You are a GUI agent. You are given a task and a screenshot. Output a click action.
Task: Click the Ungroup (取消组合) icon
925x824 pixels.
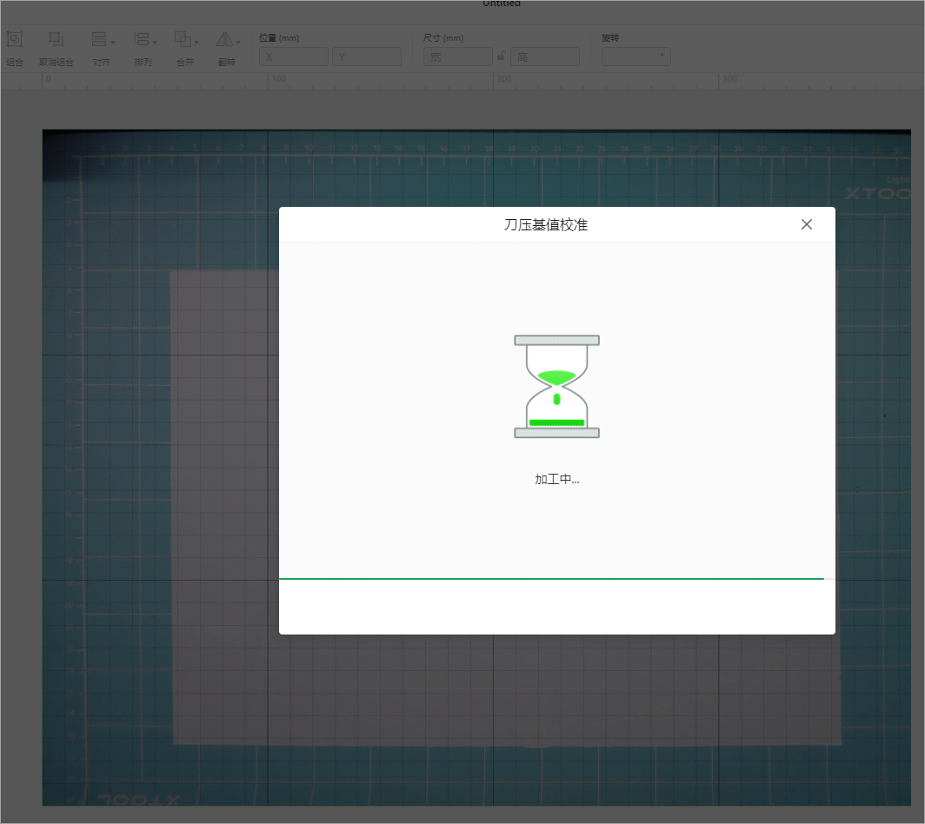click(x=56, y=39)
